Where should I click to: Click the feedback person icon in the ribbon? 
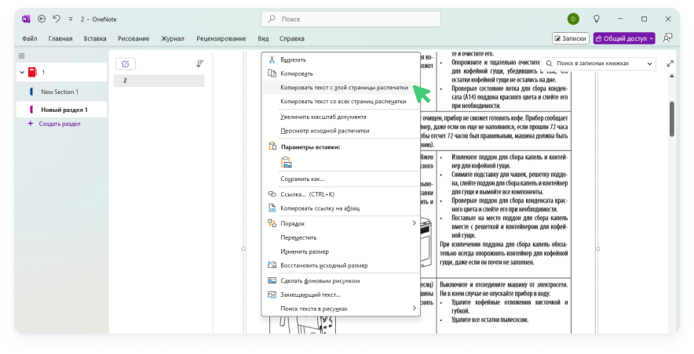click(667, 38)
